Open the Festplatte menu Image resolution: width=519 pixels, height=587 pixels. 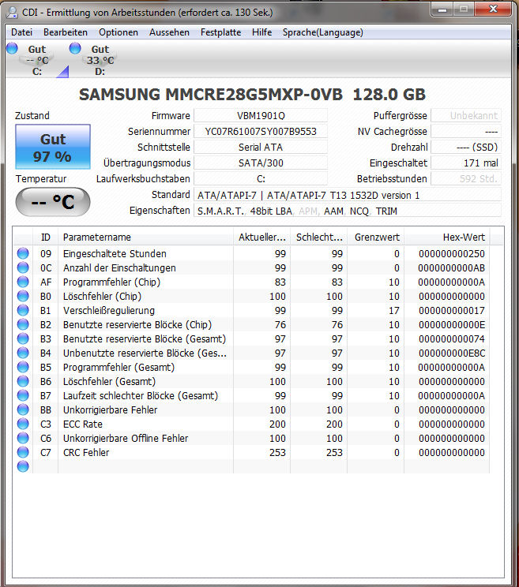tap(220, 32)
